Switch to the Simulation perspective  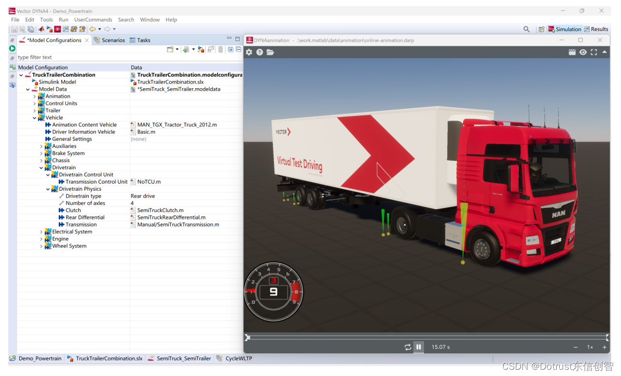click(564, 29)
